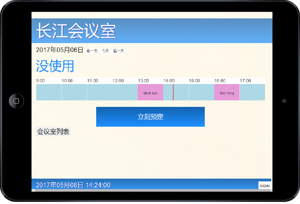Screen dimensions: 300x204
Task: Select the free 15:00 time slot
Action: point(201,93)
